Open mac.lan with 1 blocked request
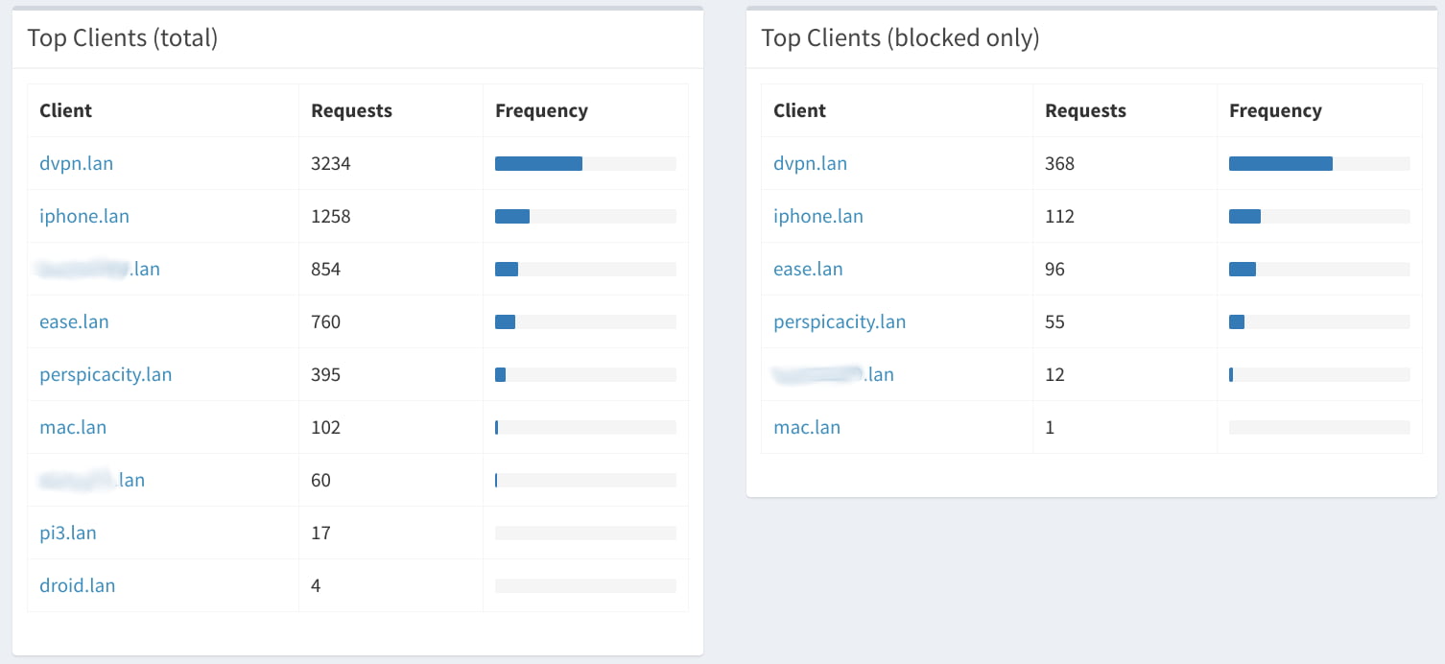 [x=807, y=427]
